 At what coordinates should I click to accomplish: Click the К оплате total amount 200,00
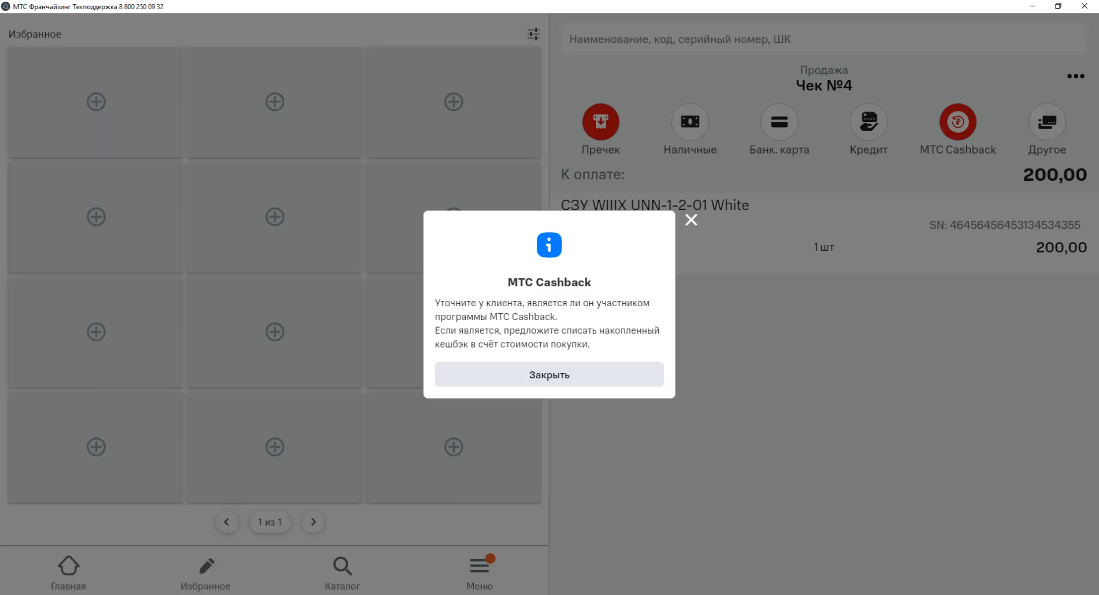pos(1055,174)
